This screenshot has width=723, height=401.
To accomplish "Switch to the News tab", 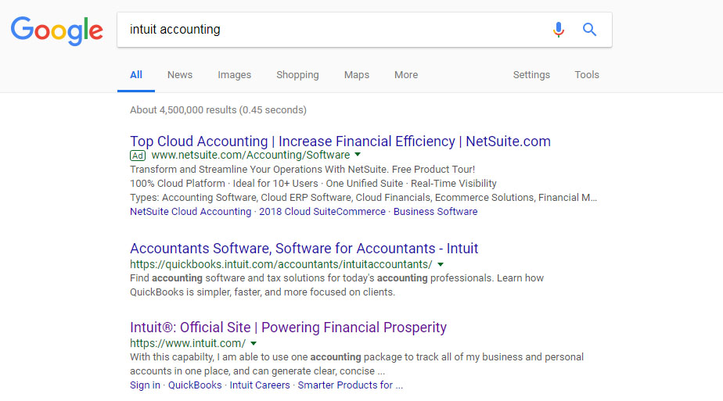I will [179, 75].
